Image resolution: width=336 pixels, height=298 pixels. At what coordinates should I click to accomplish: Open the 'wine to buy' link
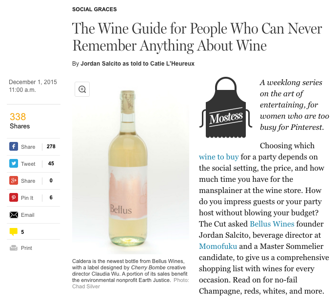218,157
